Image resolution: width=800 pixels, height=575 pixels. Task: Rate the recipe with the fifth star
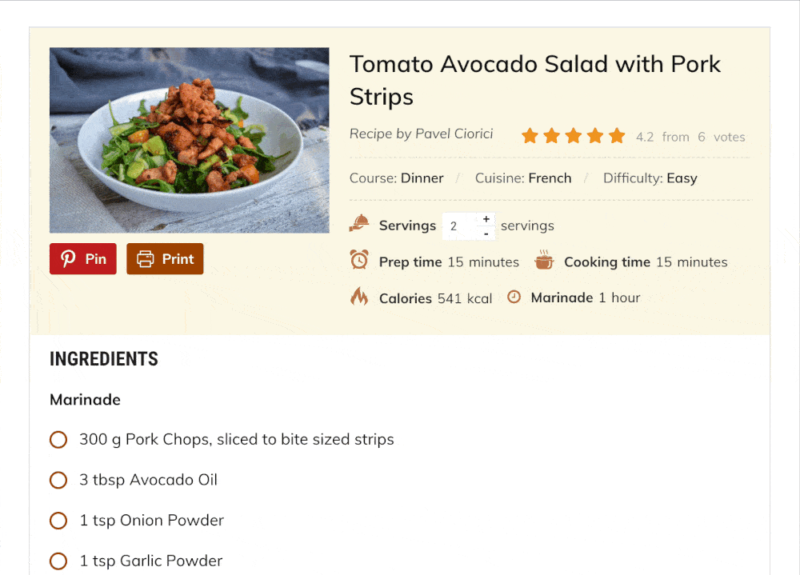pos(617,136)
